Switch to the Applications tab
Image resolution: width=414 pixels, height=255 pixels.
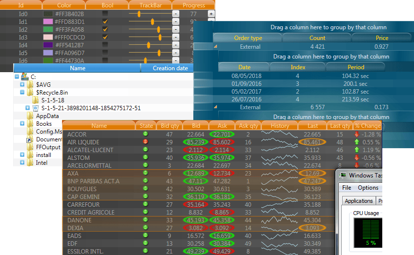pyautogui.click(x=358, y=201)
